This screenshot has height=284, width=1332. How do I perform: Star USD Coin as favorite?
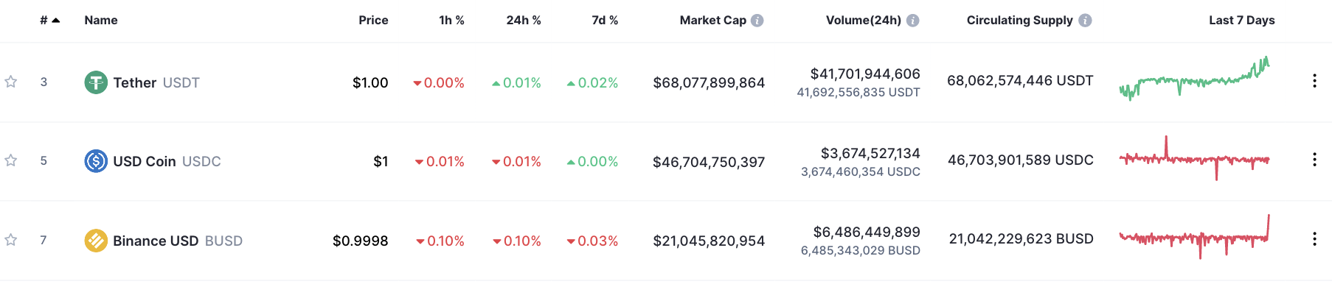tap(11, 160)
